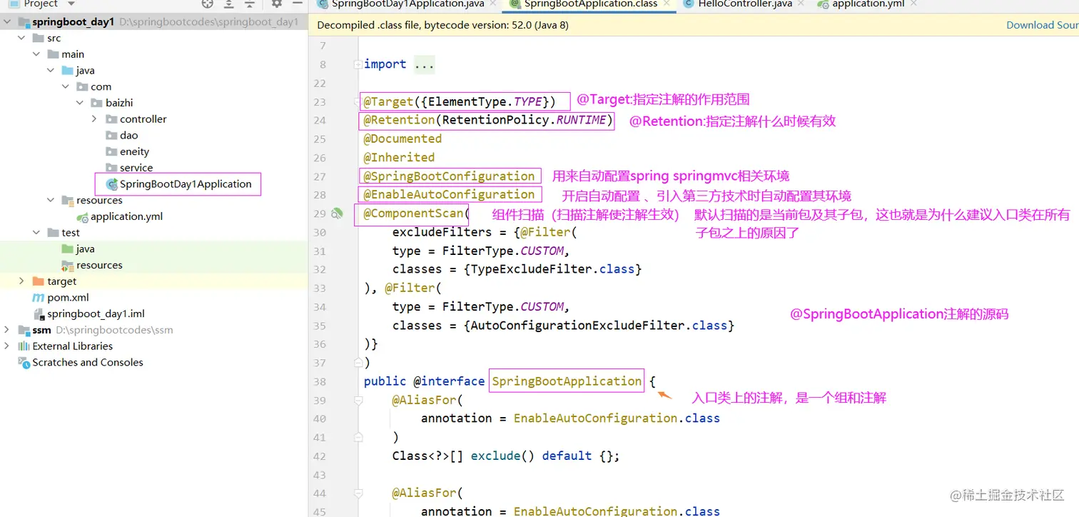Close the application.yml tab
The height and width of the screenshot is (517, 1079).
click(x=914, y=4)
